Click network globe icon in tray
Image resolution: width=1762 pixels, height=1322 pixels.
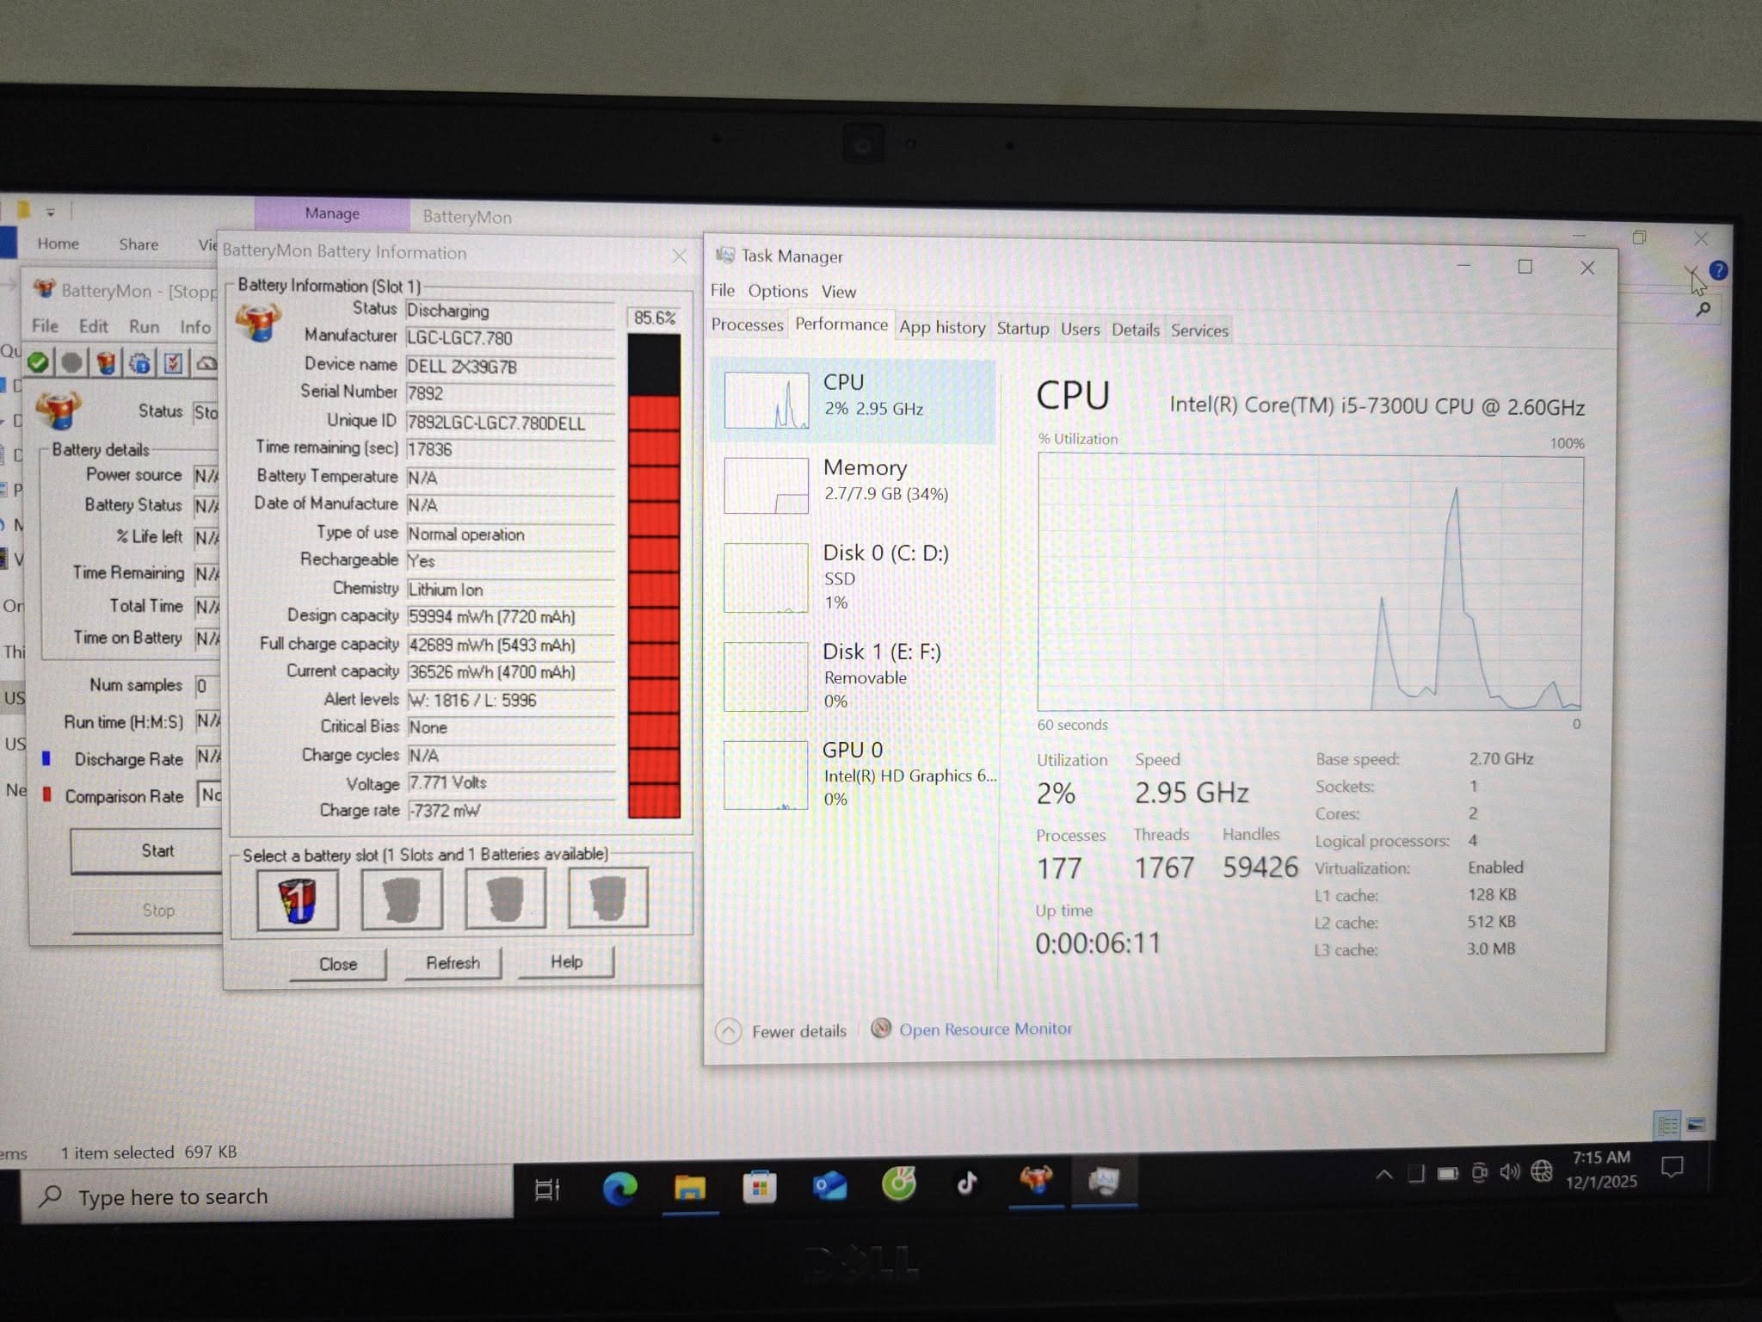click(1542, 1171)
